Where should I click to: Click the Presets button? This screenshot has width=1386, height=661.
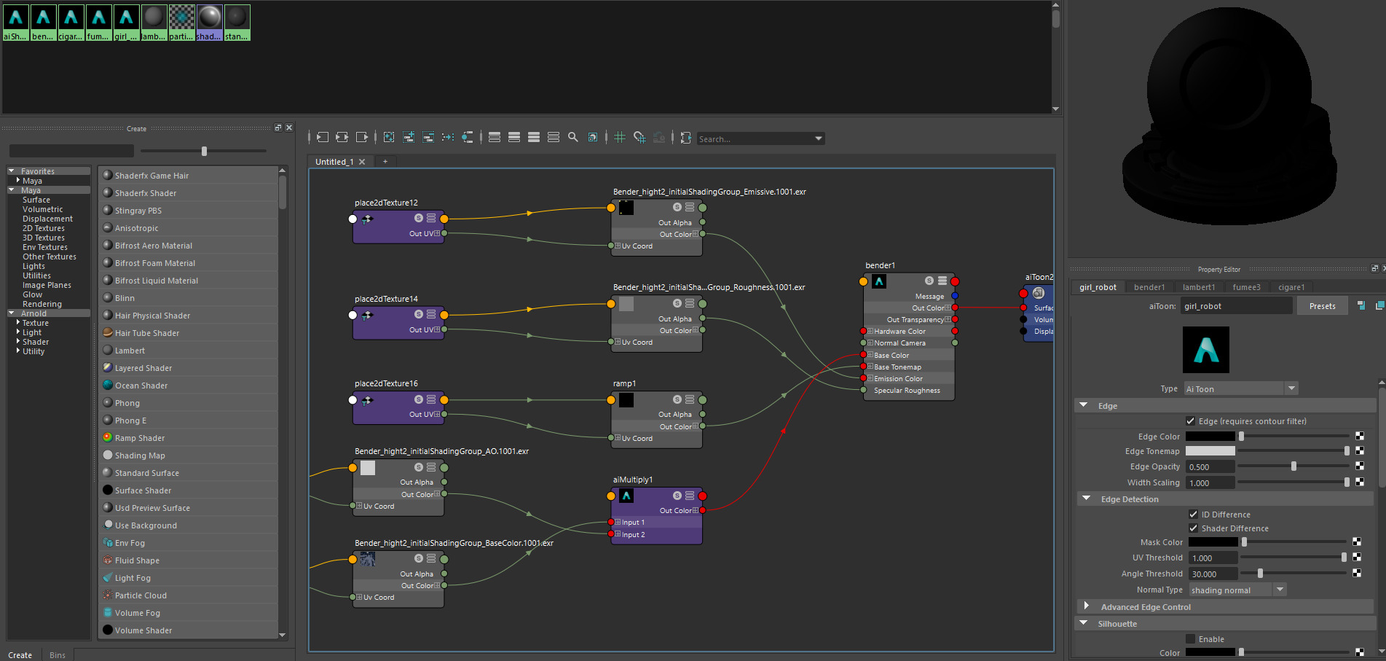(1322, 306)
